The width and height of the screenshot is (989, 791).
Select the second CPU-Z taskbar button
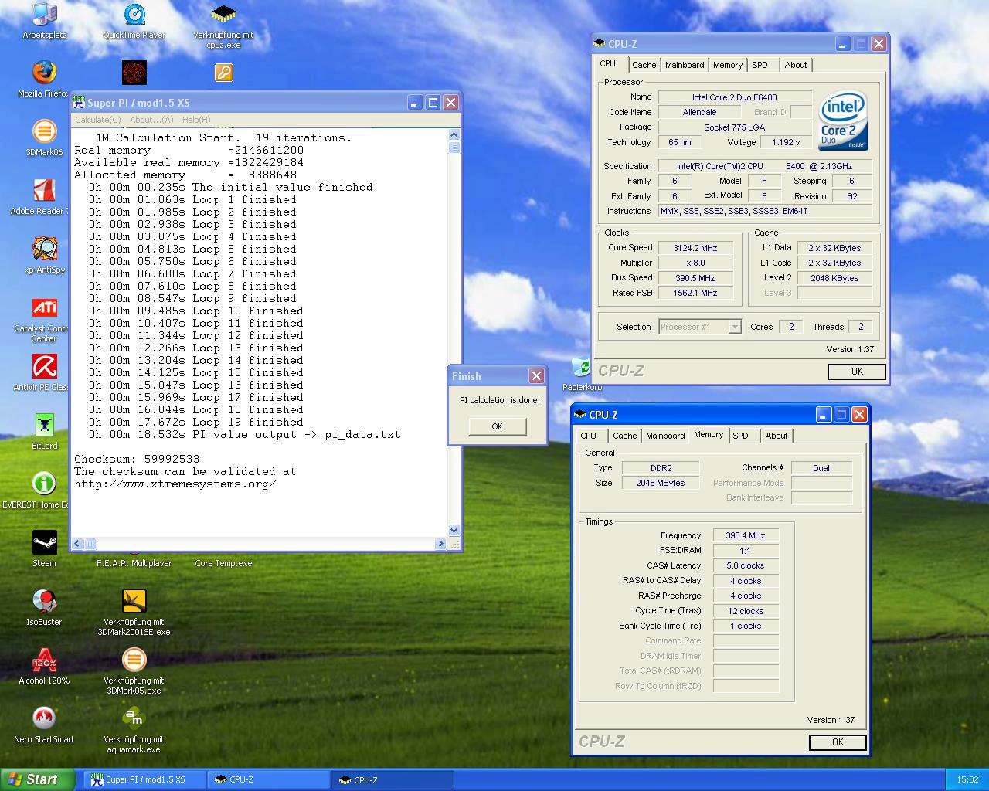[393, 780]
